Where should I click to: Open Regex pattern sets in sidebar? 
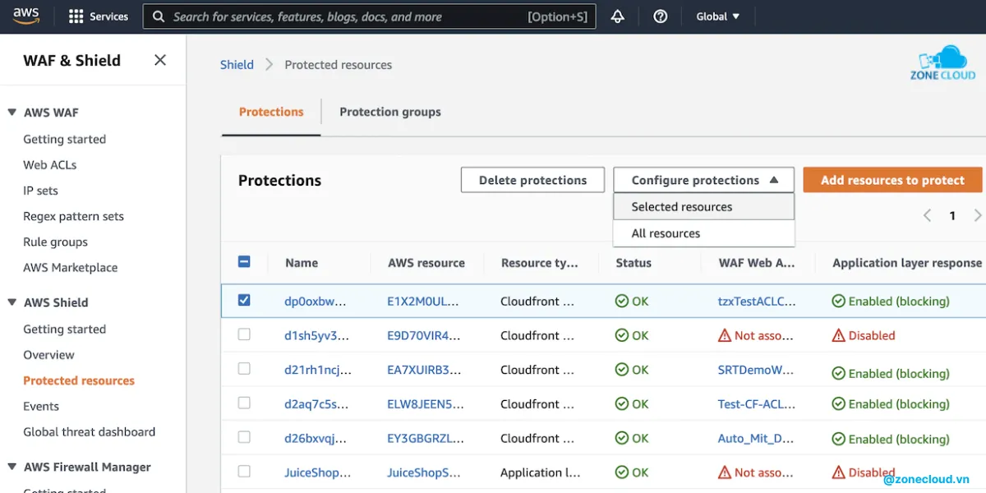click(73, 216)
